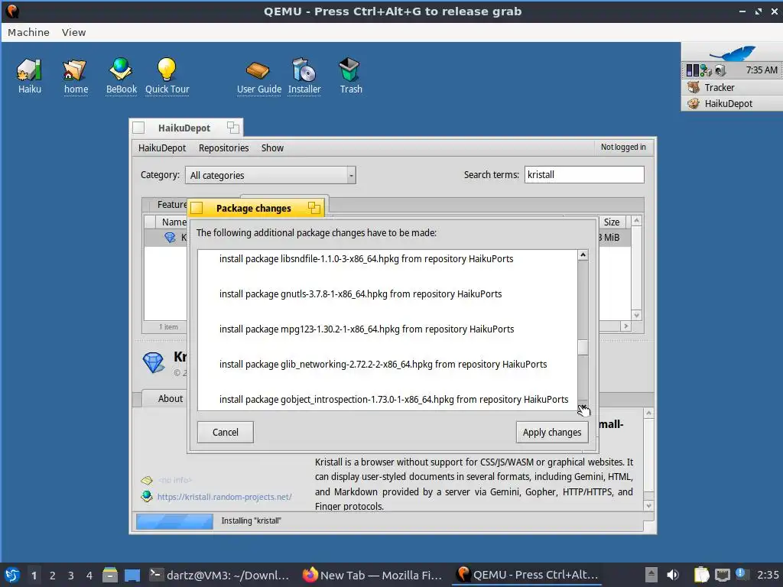Click the host notification bell tray icon
Image resolution: width=783 pixels, height=587 pixels.
coord(740,573)
